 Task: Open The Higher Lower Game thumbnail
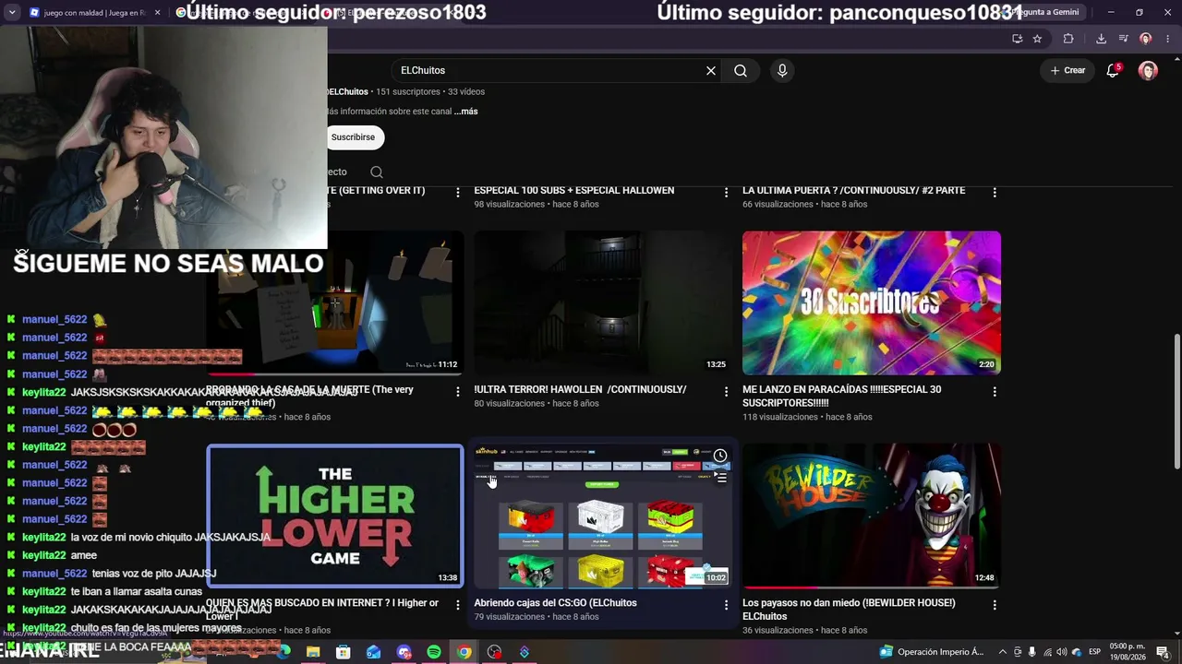[335, 516]
